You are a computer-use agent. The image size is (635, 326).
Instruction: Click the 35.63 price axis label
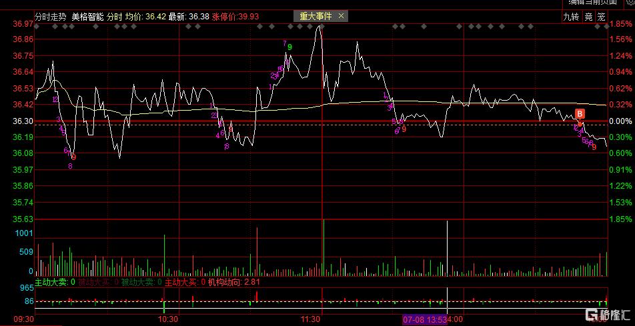click(23, 219)
